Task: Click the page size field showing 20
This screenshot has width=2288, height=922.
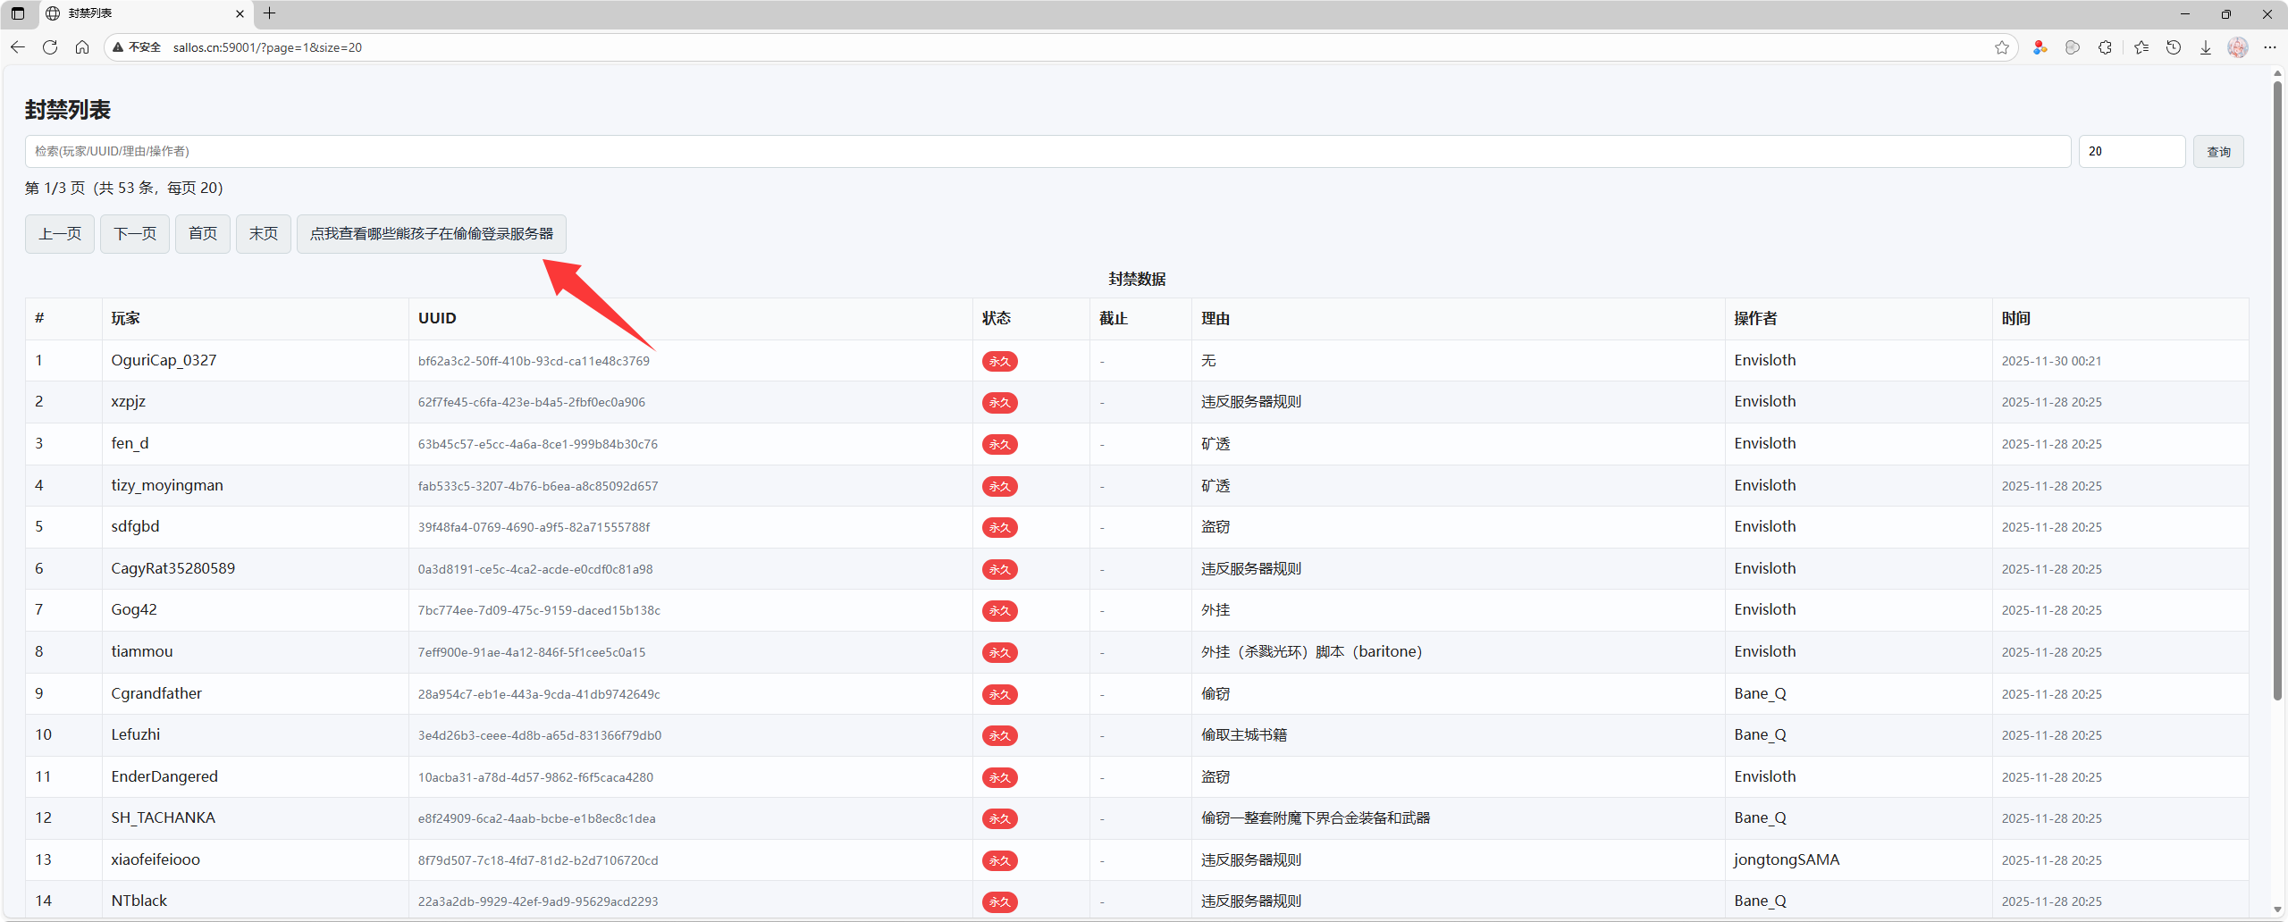Action: [x=2131, y=152]
